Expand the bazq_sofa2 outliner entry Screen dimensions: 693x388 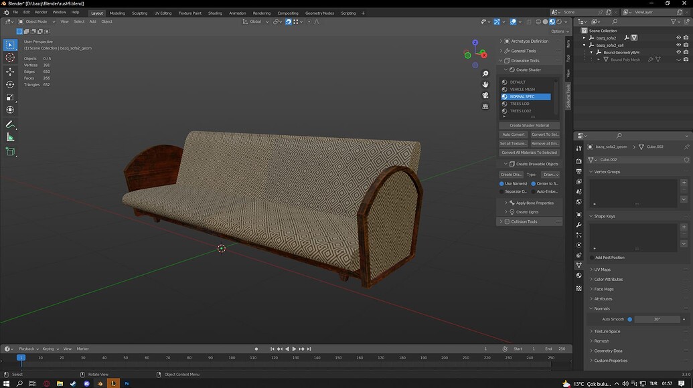coord(584,37)
